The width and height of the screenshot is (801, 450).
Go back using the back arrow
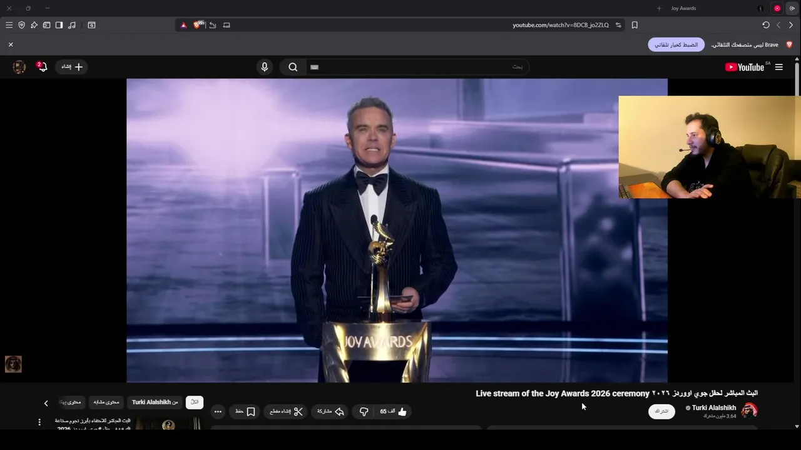[790, 25]
